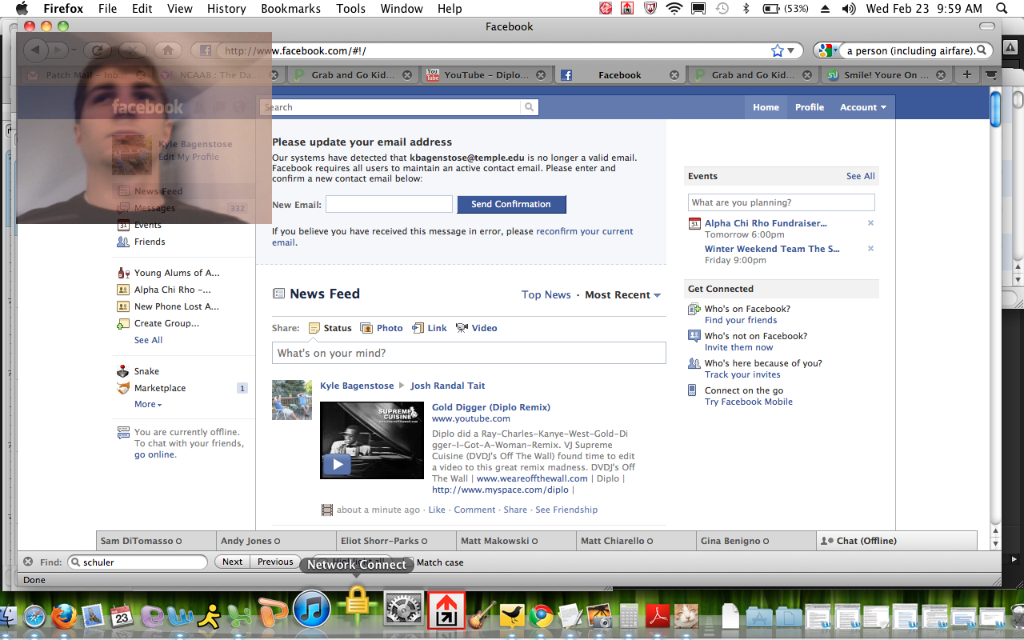
Task: Toggle the Match case checkbox
Action: click(x=408, y=562)
